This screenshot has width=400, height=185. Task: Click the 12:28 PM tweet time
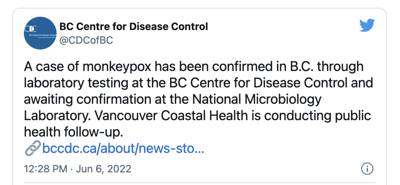(46, 169)
